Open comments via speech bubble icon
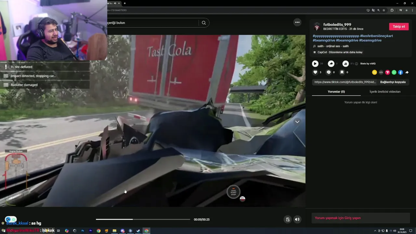Viewport: 416px width, 234px height. (x=329, y=72)
